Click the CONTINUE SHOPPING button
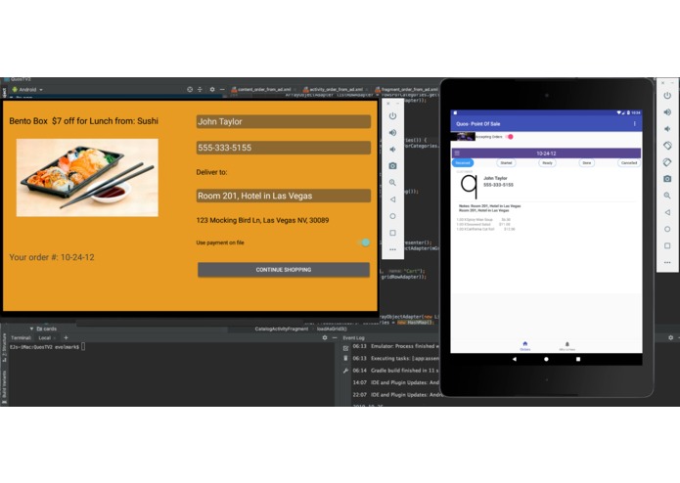The image size is (680, 483). point(284,270)
